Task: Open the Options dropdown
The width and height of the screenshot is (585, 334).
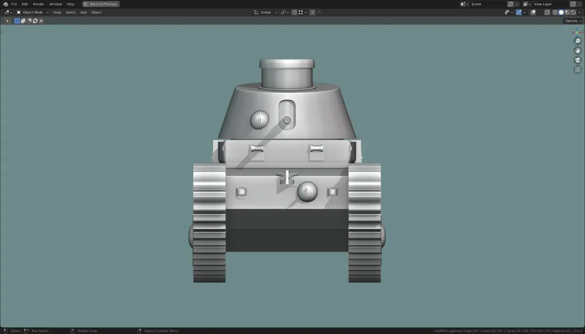Action: pyautogui.click(x=573, y=21)
